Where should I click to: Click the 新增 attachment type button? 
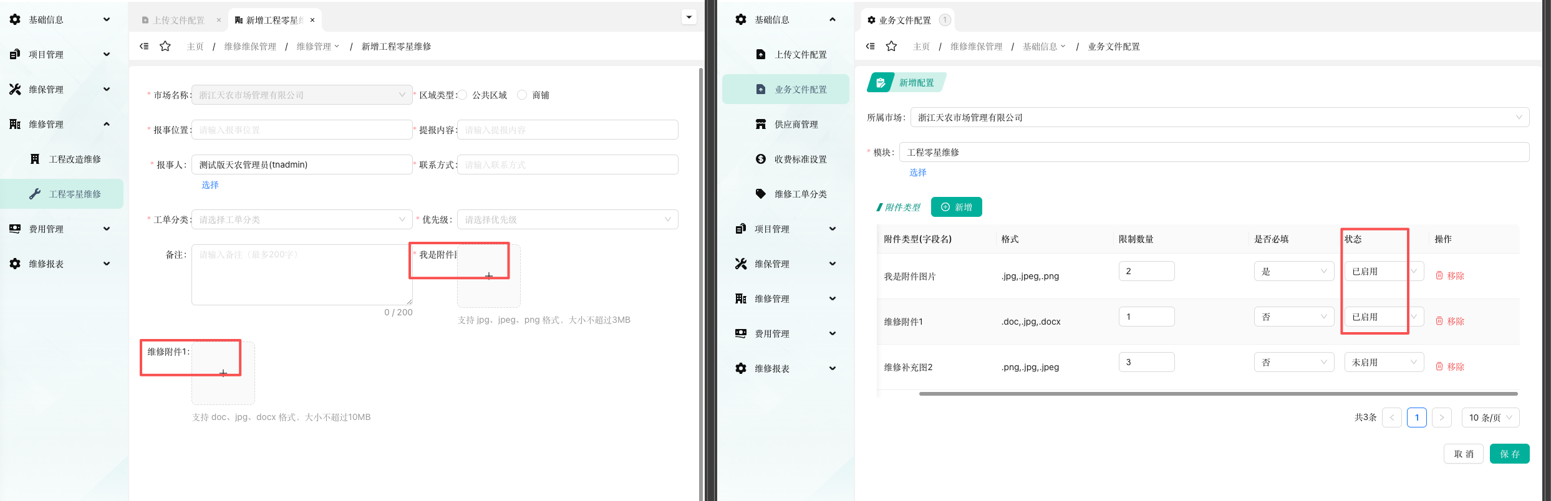pos(956,207)
